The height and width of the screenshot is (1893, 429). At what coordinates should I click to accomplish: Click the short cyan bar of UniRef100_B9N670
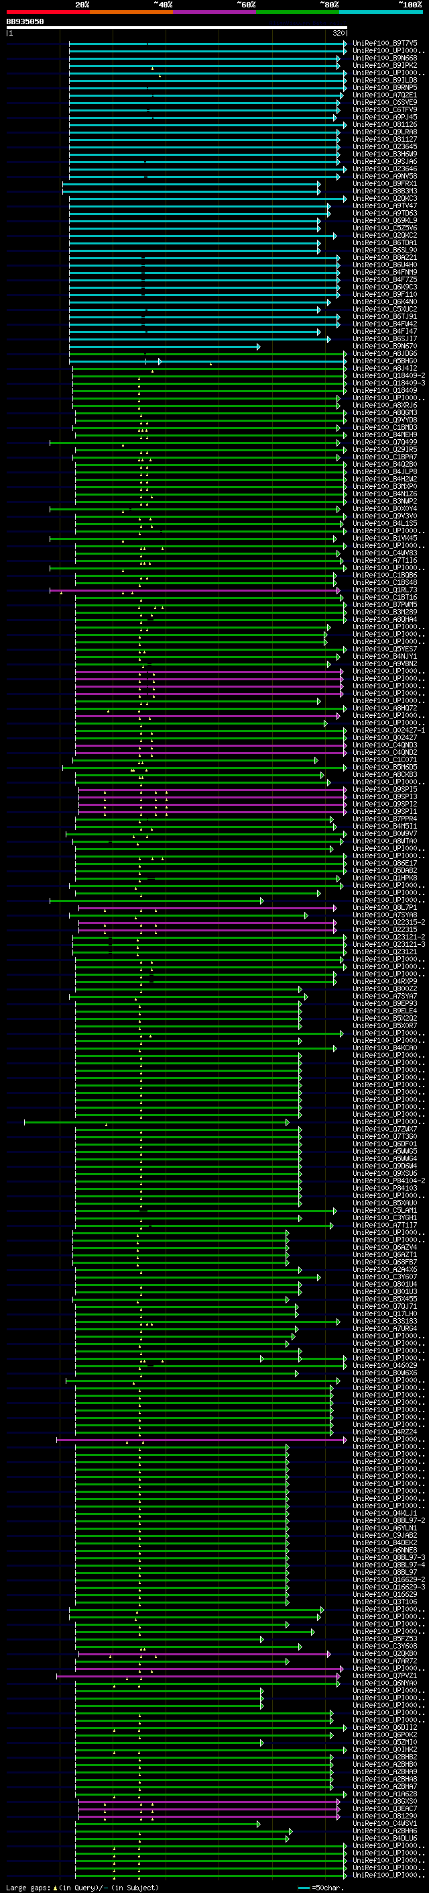pyautogui.click(x=164, y=346)
